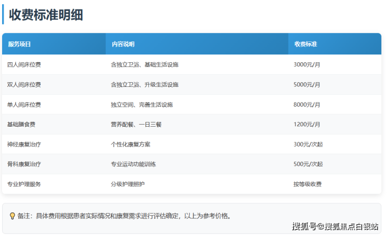Click the 收费标准 column header
Image resolution: width=387 pixels, height=235 pixels.
[x=305, y=44]
